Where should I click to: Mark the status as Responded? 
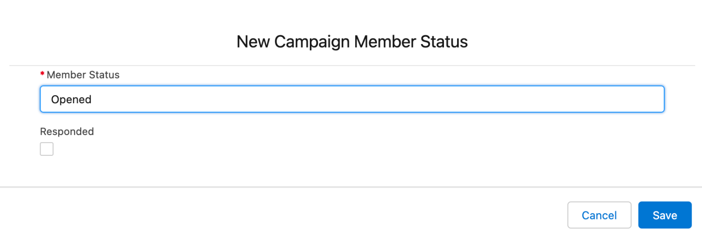pyautogui.click(x=47, y=149)
